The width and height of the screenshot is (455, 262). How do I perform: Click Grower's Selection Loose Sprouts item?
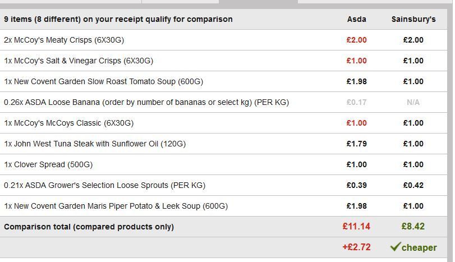(104, 185)
